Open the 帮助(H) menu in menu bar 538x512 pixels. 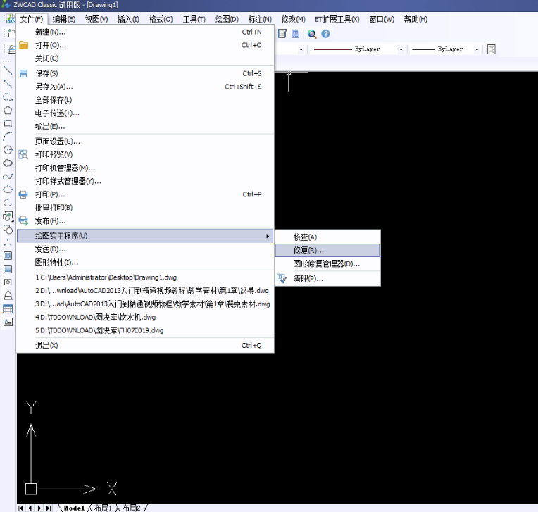click(x=415, y=19)
